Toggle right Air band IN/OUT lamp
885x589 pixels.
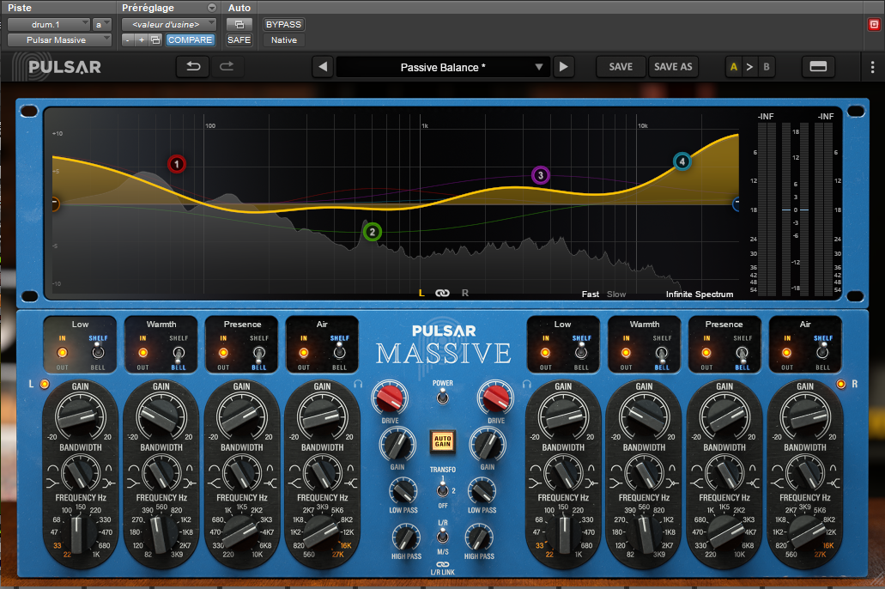tap(787, 352)
